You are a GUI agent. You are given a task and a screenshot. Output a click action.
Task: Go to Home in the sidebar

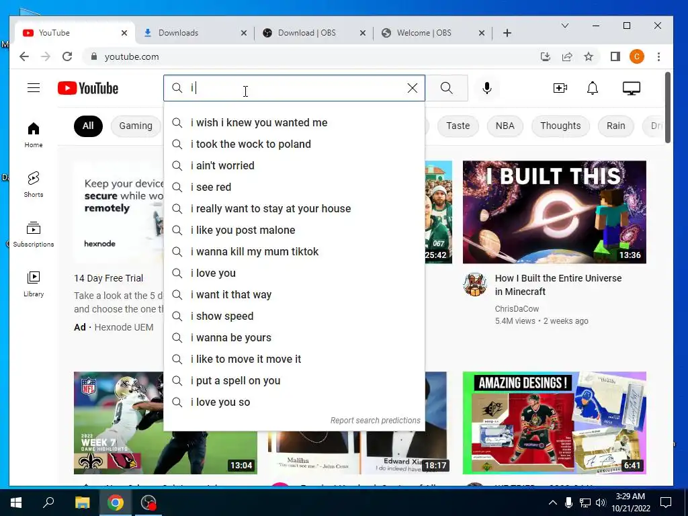pyautogui.click(x=34, y=134)
